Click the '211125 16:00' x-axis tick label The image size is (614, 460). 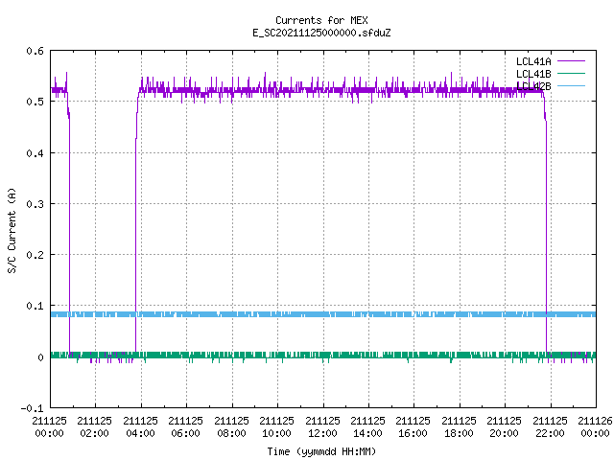[413, 427]
